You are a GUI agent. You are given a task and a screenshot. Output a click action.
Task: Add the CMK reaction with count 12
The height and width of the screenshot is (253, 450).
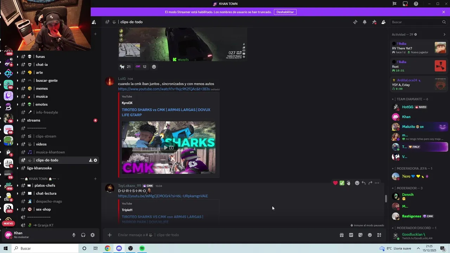point(141,67)
